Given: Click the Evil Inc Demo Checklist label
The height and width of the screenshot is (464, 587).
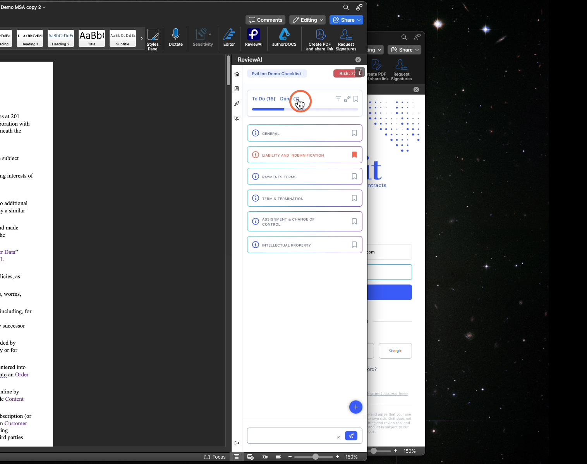Looking at the screenshot, I should pyautogui.click(x=276, y=74).
